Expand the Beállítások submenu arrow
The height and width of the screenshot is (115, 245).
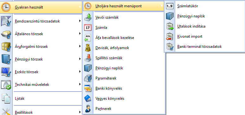click(x=80, y=112)
